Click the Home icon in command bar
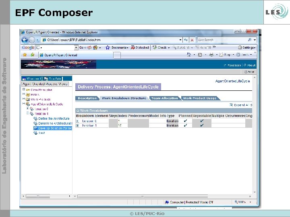The height and width of the screenshot is (217, 290). pos(189,55)
